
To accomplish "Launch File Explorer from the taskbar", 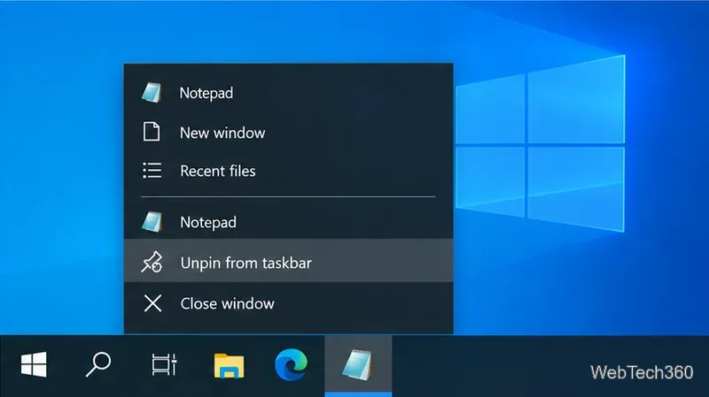I will pyautogui.click(x=229, y=365).
